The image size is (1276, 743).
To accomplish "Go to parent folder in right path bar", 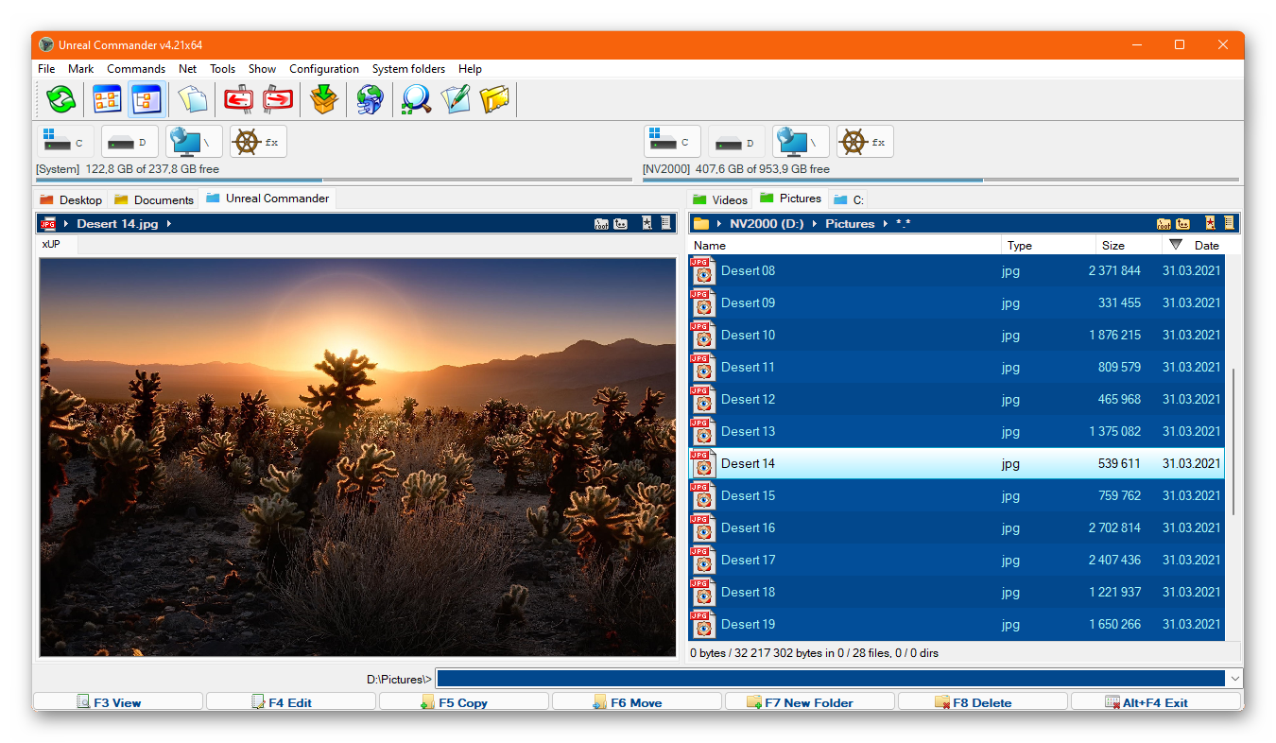I will (1182, 224).
